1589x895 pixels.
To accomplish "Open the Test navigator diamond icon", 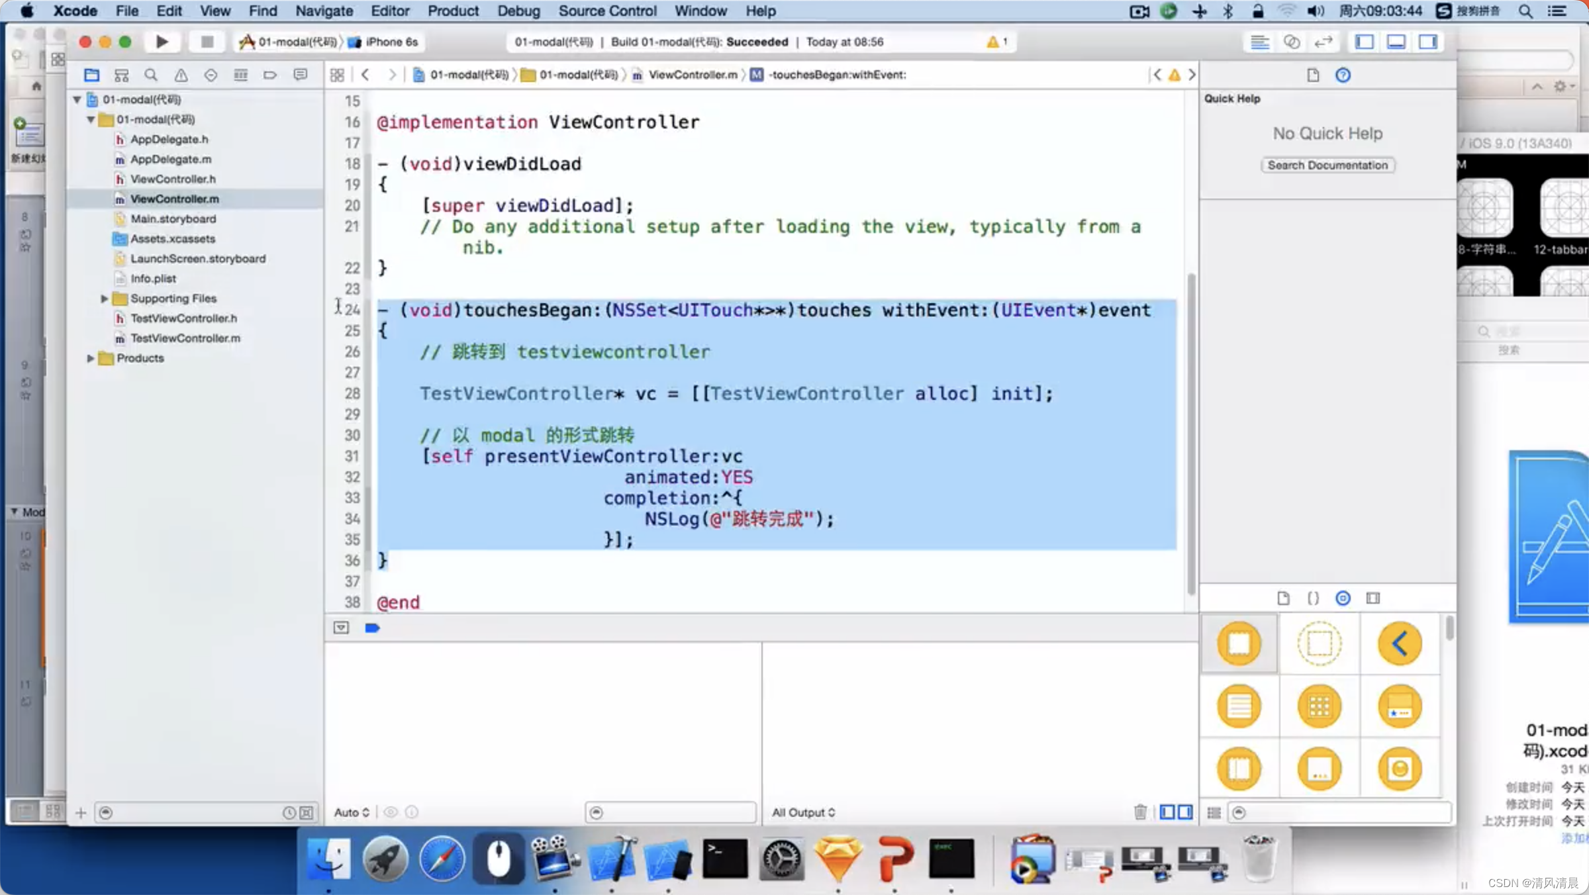I will click(x=211, y=75).
